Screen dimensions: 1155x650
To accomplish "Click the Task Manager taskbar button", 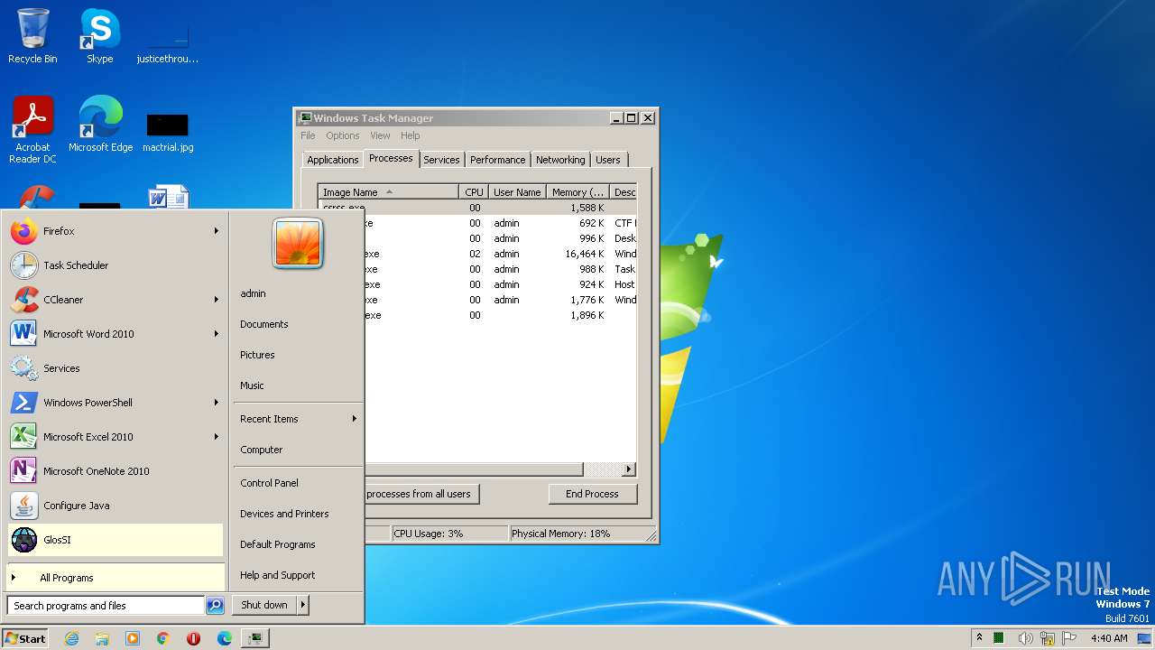I will [255, 638].
